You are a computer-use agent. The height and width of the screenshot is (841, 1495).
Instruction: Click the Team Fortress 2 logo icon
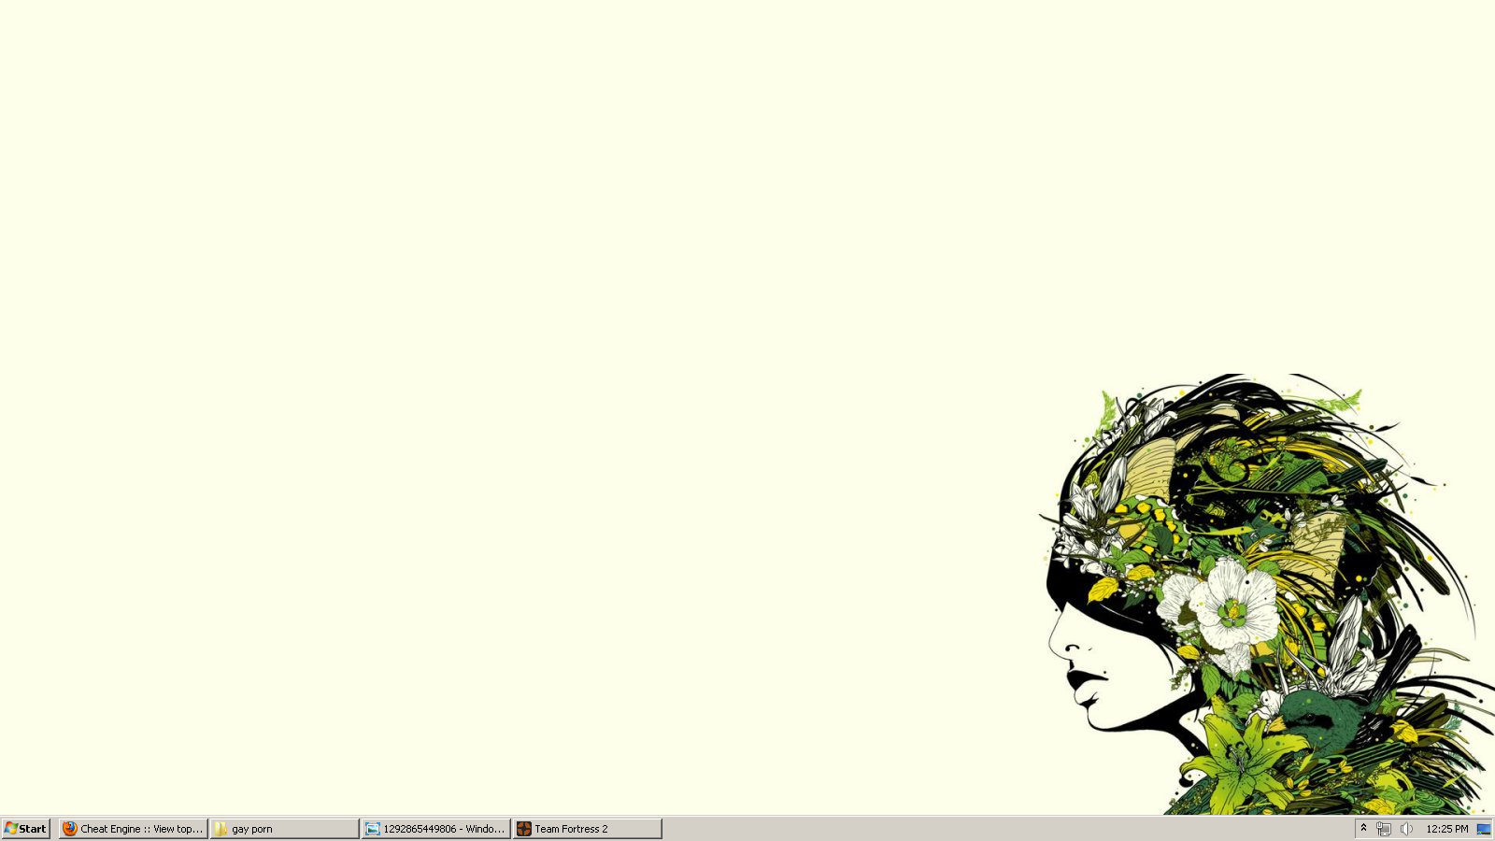[524, 829]
